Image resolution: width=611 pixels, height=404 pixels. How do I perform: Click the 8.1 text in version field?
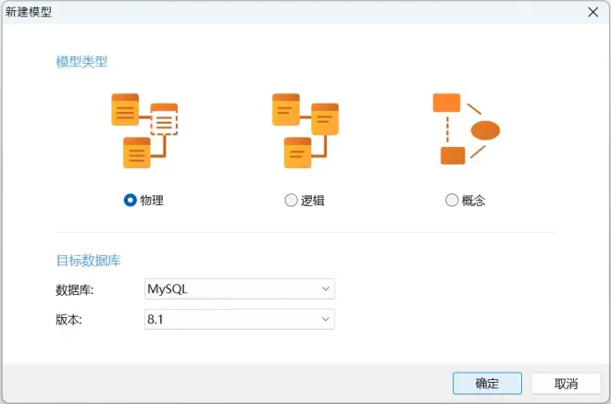[x=156, y=320]
